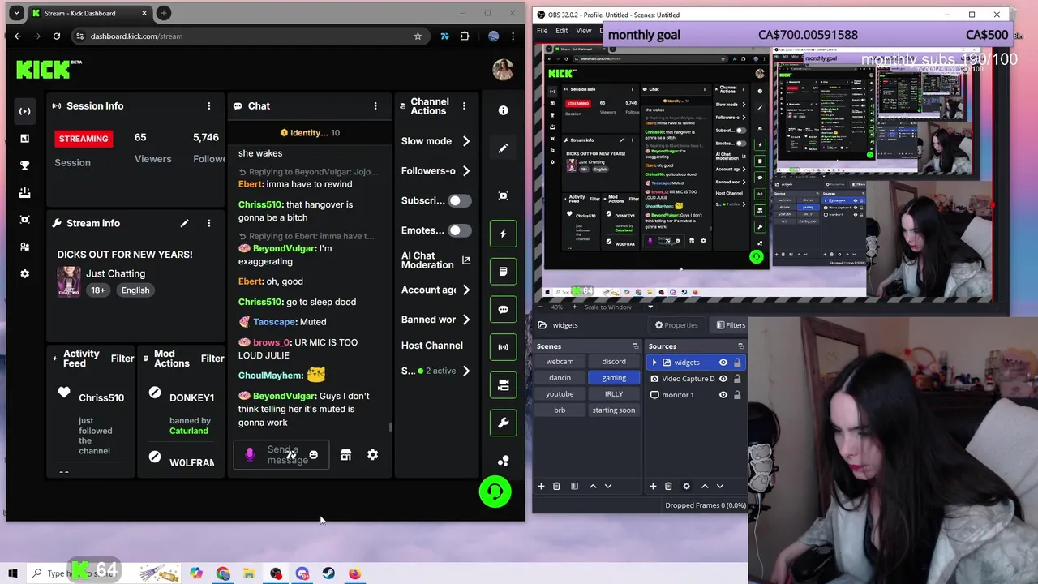Add a new source with plus in OBS

pos(653,486)
